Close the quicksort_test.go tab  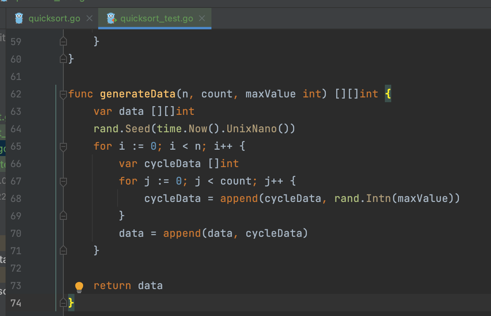point(202,18)
